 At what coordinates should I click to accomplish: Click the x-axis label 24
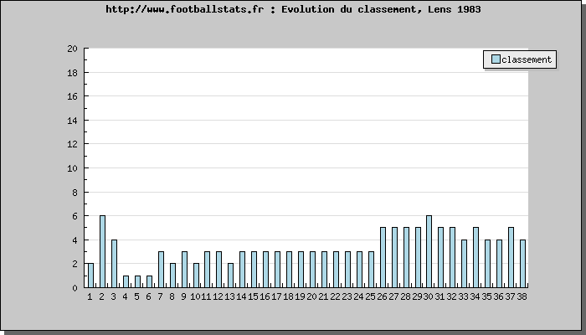point(358,296)
